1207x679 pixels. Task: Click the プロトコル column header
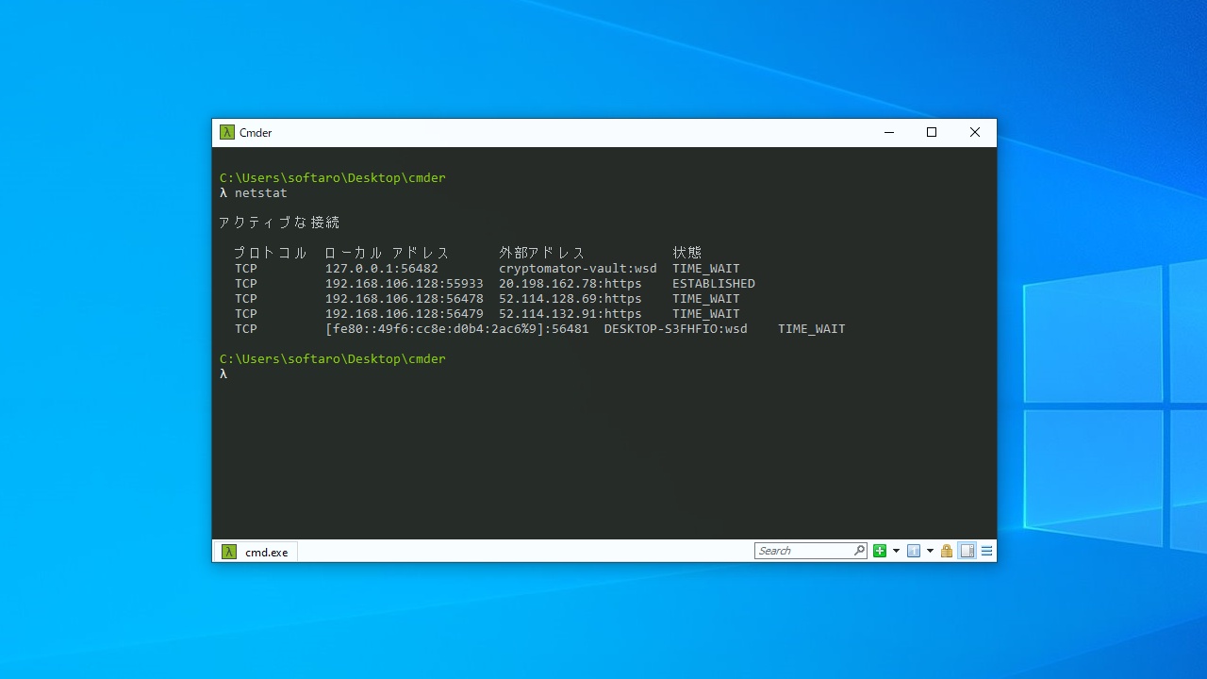(x=271, y=253)
